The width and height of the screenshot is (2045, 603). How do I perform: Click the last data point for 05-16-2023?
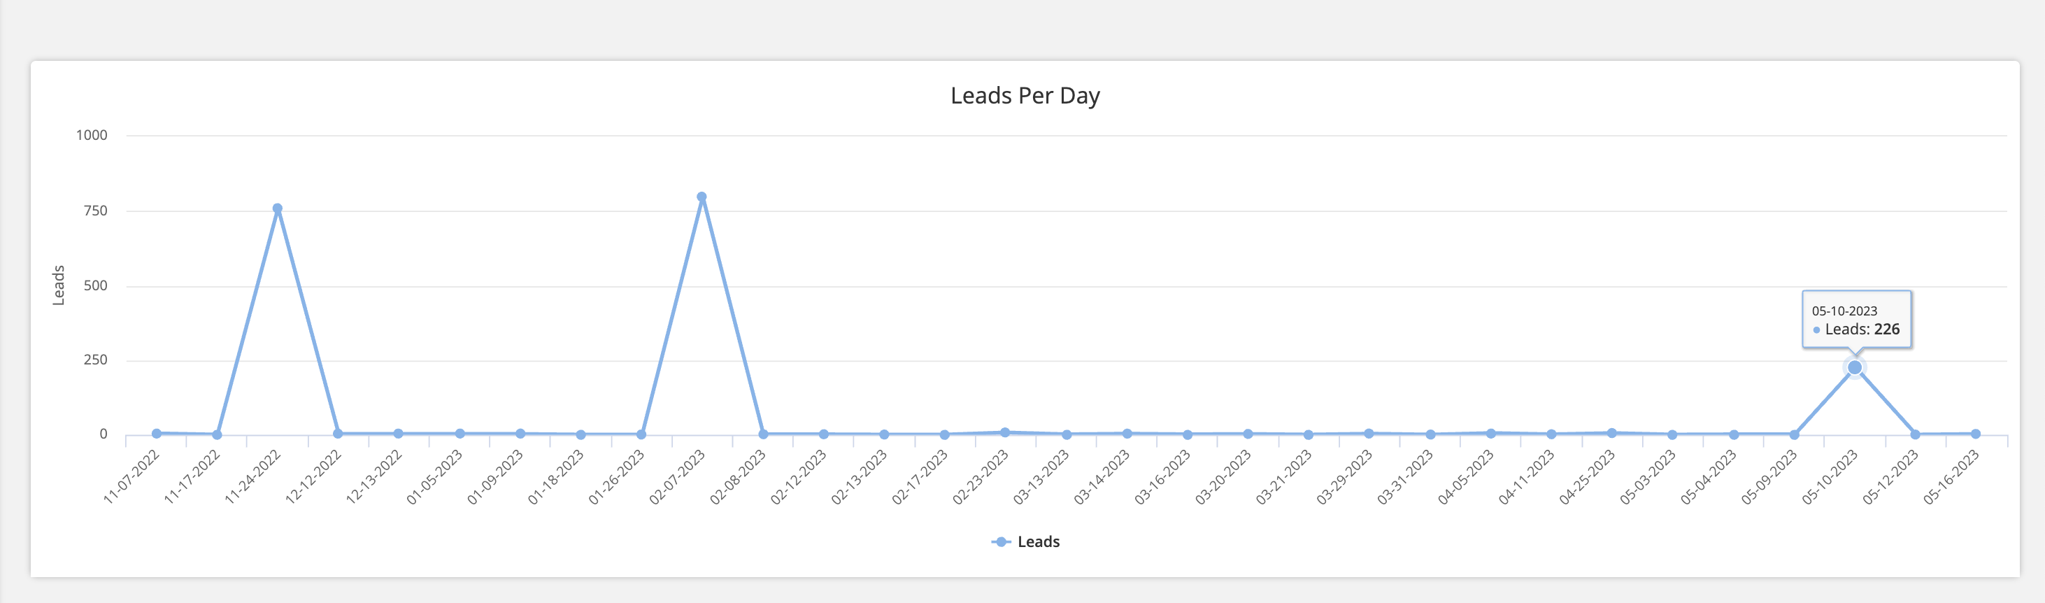1976,434
